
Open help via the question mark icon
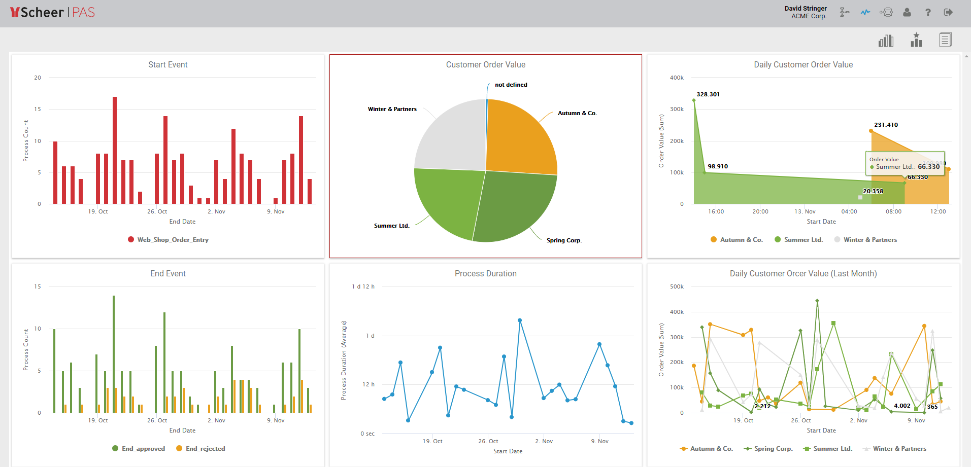928,12
